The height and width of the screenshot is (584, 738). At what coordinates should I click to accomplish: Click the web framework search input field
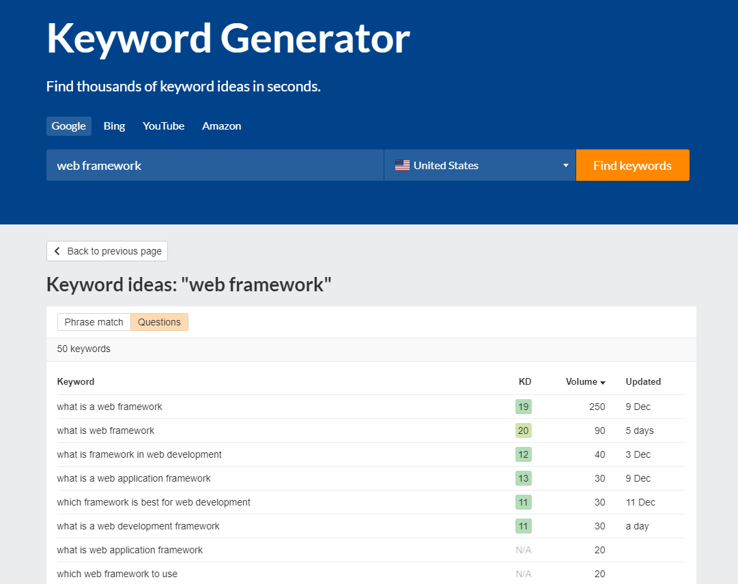click(x=214, y=165)
